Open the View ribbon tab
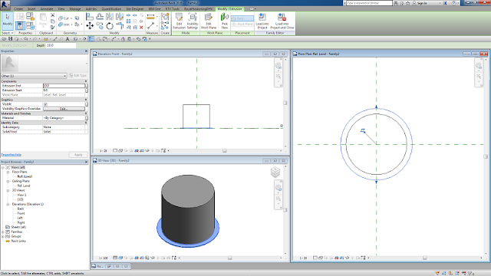The width and height of the screenshot is (491, 276). pos(61,9)
